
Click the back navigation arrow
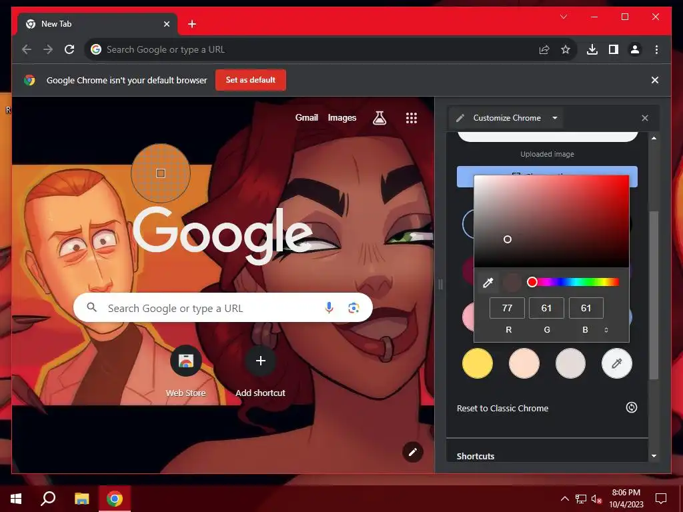(x=27, y=49)
